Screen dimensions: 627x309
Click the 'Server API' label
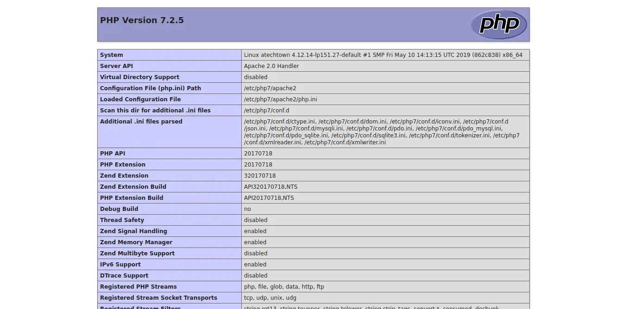click(x=116, y=66)
